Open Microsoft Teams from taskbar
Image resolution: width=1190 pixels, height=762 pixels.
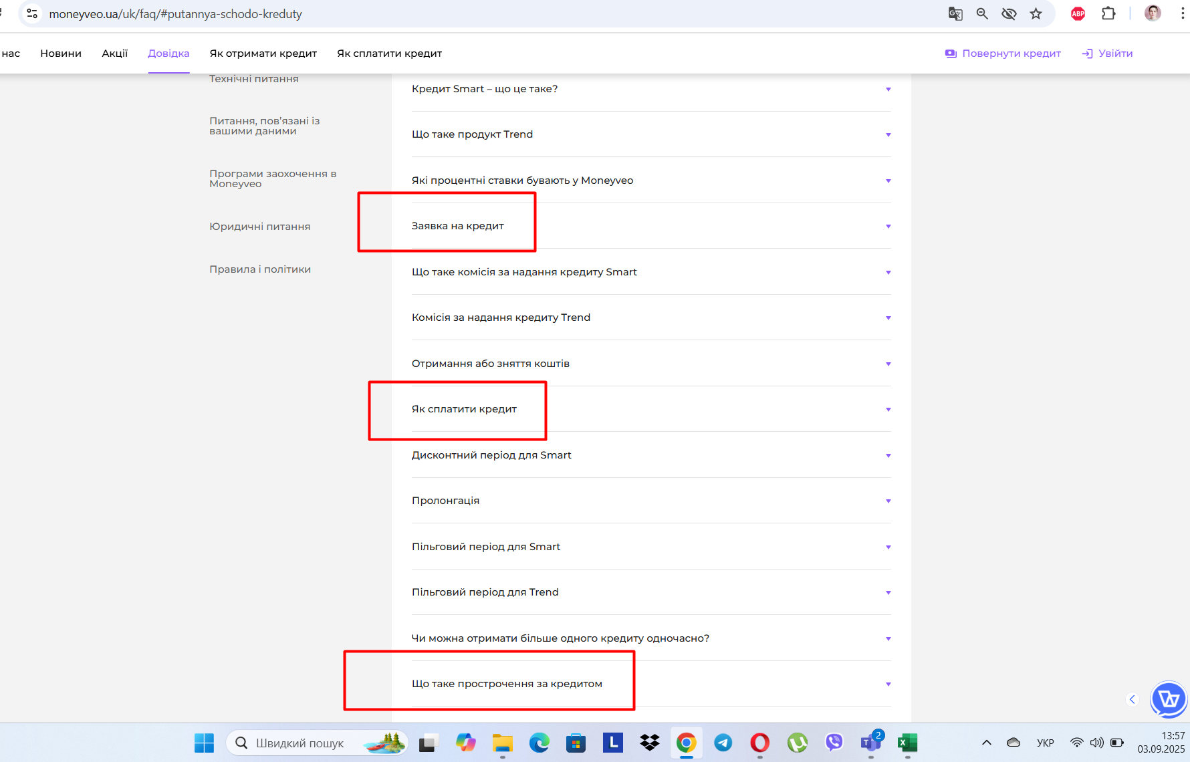click(x=871, y=743)
